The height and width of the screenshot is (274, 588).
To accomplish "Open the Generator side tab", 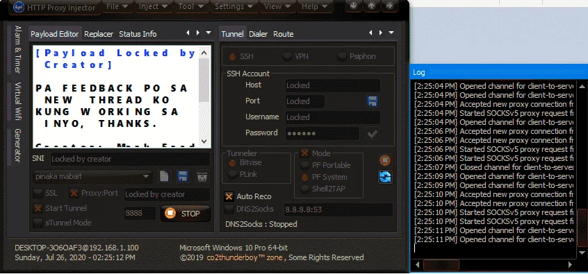I will [x=17, y=145].
